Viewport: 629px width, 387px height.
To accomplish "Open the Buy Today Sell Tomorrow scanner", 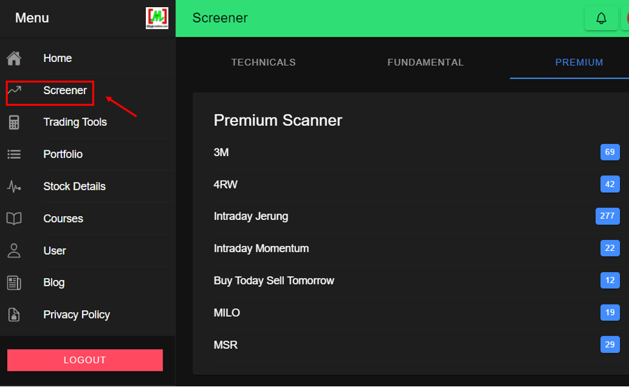I will (274, 281).
